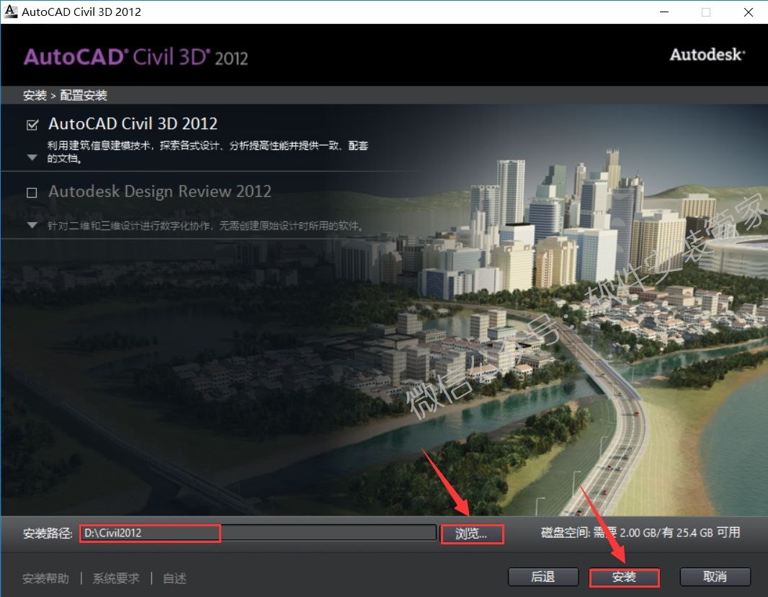Uncheck the AutoCAD Civil 3D 2012 checkbox

pyautogui.click(x=32, y=125)
